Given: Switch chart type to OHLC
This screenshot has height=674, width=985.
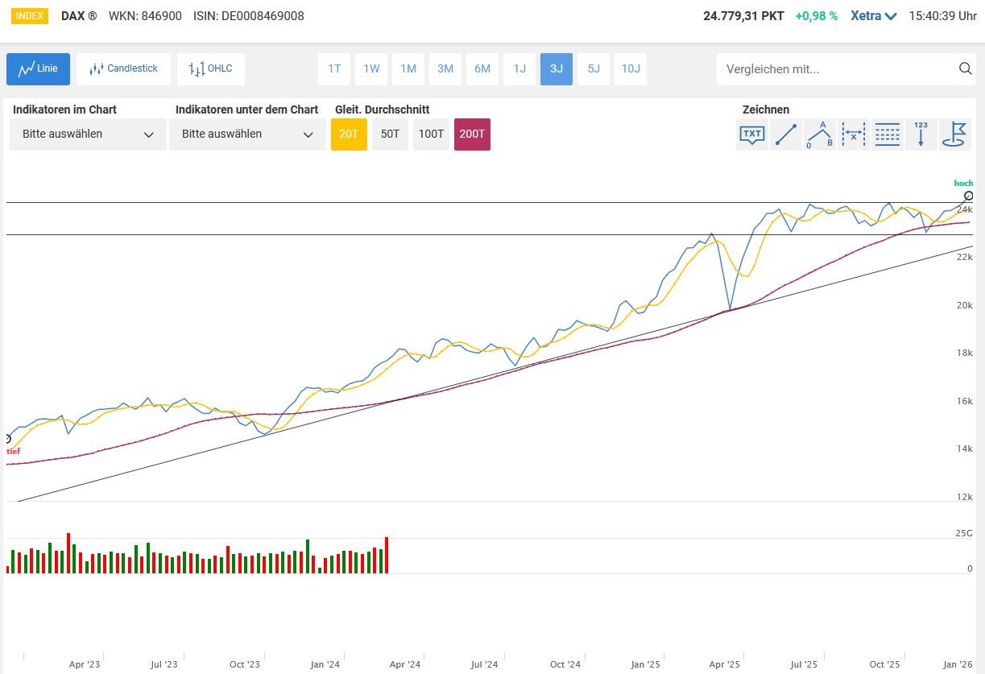Looking at the screenshot, I should click(x=211, y=69).
